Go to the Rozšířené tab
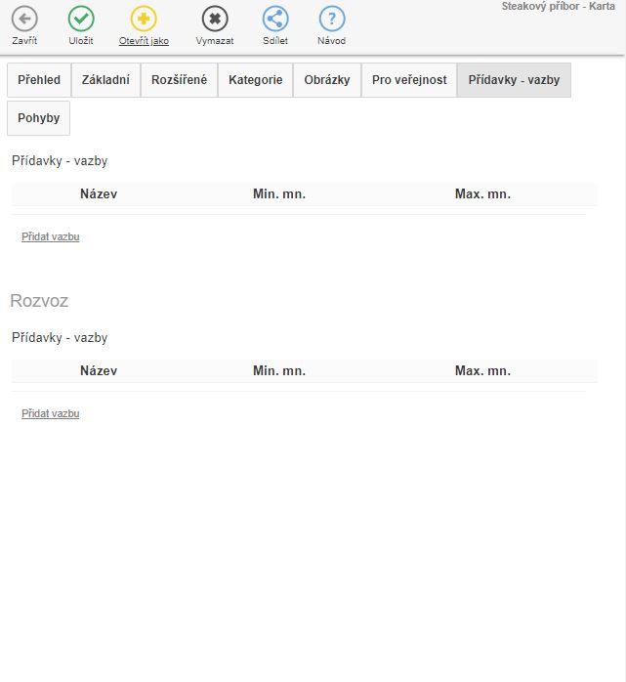626x682 pixels. [179, 80]
